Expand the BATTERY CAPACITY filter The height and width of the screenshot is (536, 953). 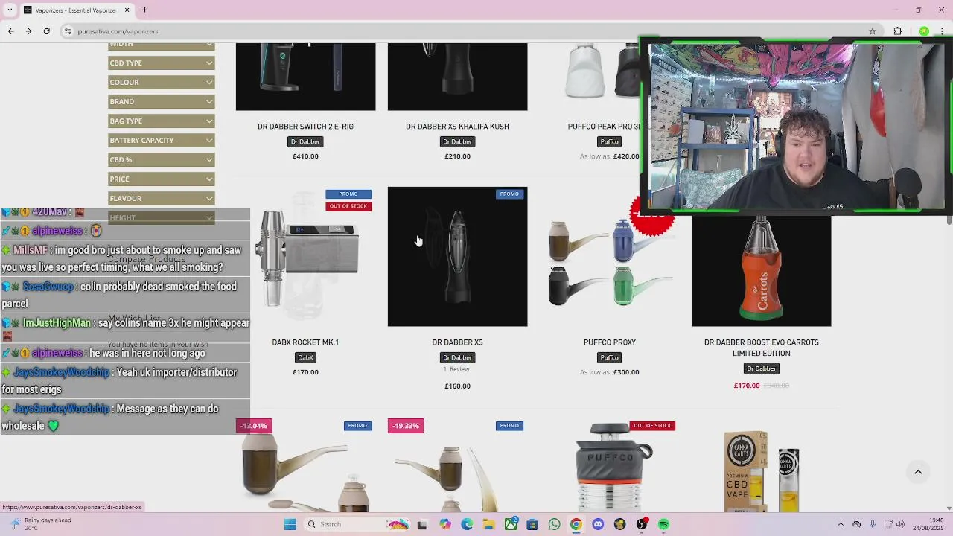click(161, 140)
